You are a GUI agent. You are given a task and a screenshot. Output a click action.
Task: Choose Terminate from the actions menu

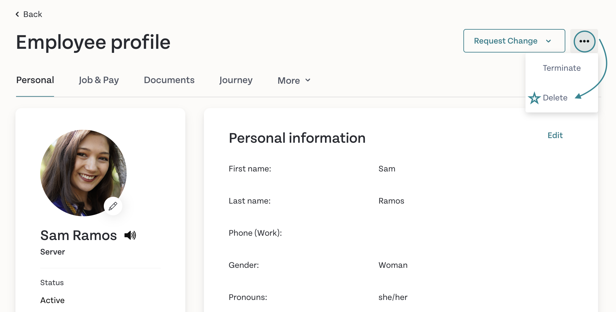(562, 68)
